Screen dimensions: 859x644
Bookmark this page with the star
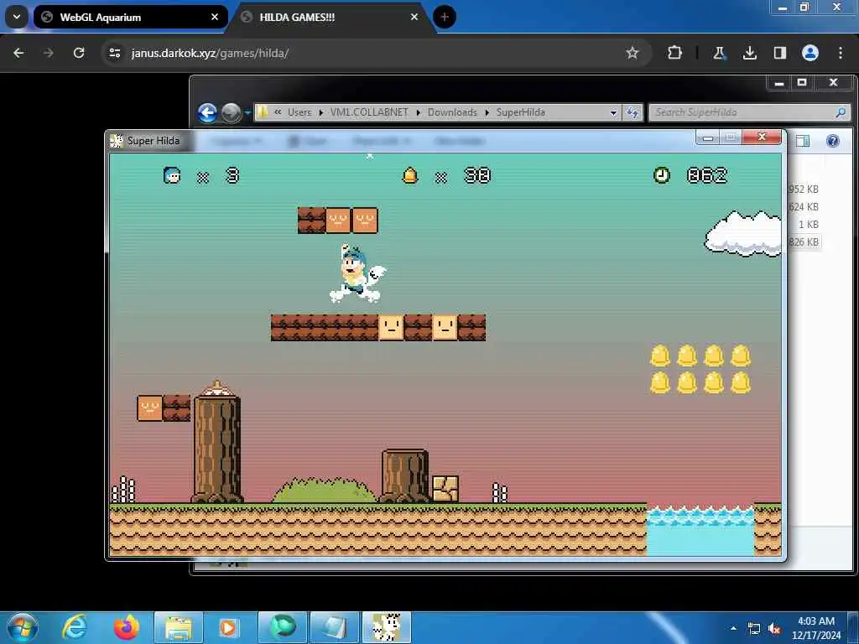[633, 53]
